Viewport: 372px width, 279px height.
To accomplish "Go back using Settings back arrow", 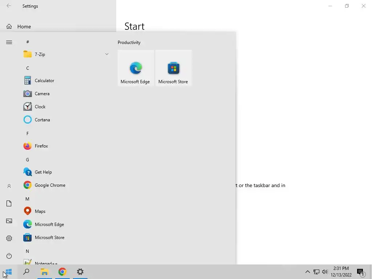I will click(9, 6).
